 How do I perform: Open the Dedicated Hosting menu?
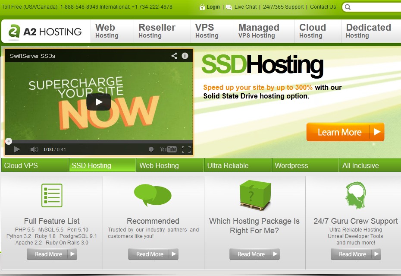[371, 31]
